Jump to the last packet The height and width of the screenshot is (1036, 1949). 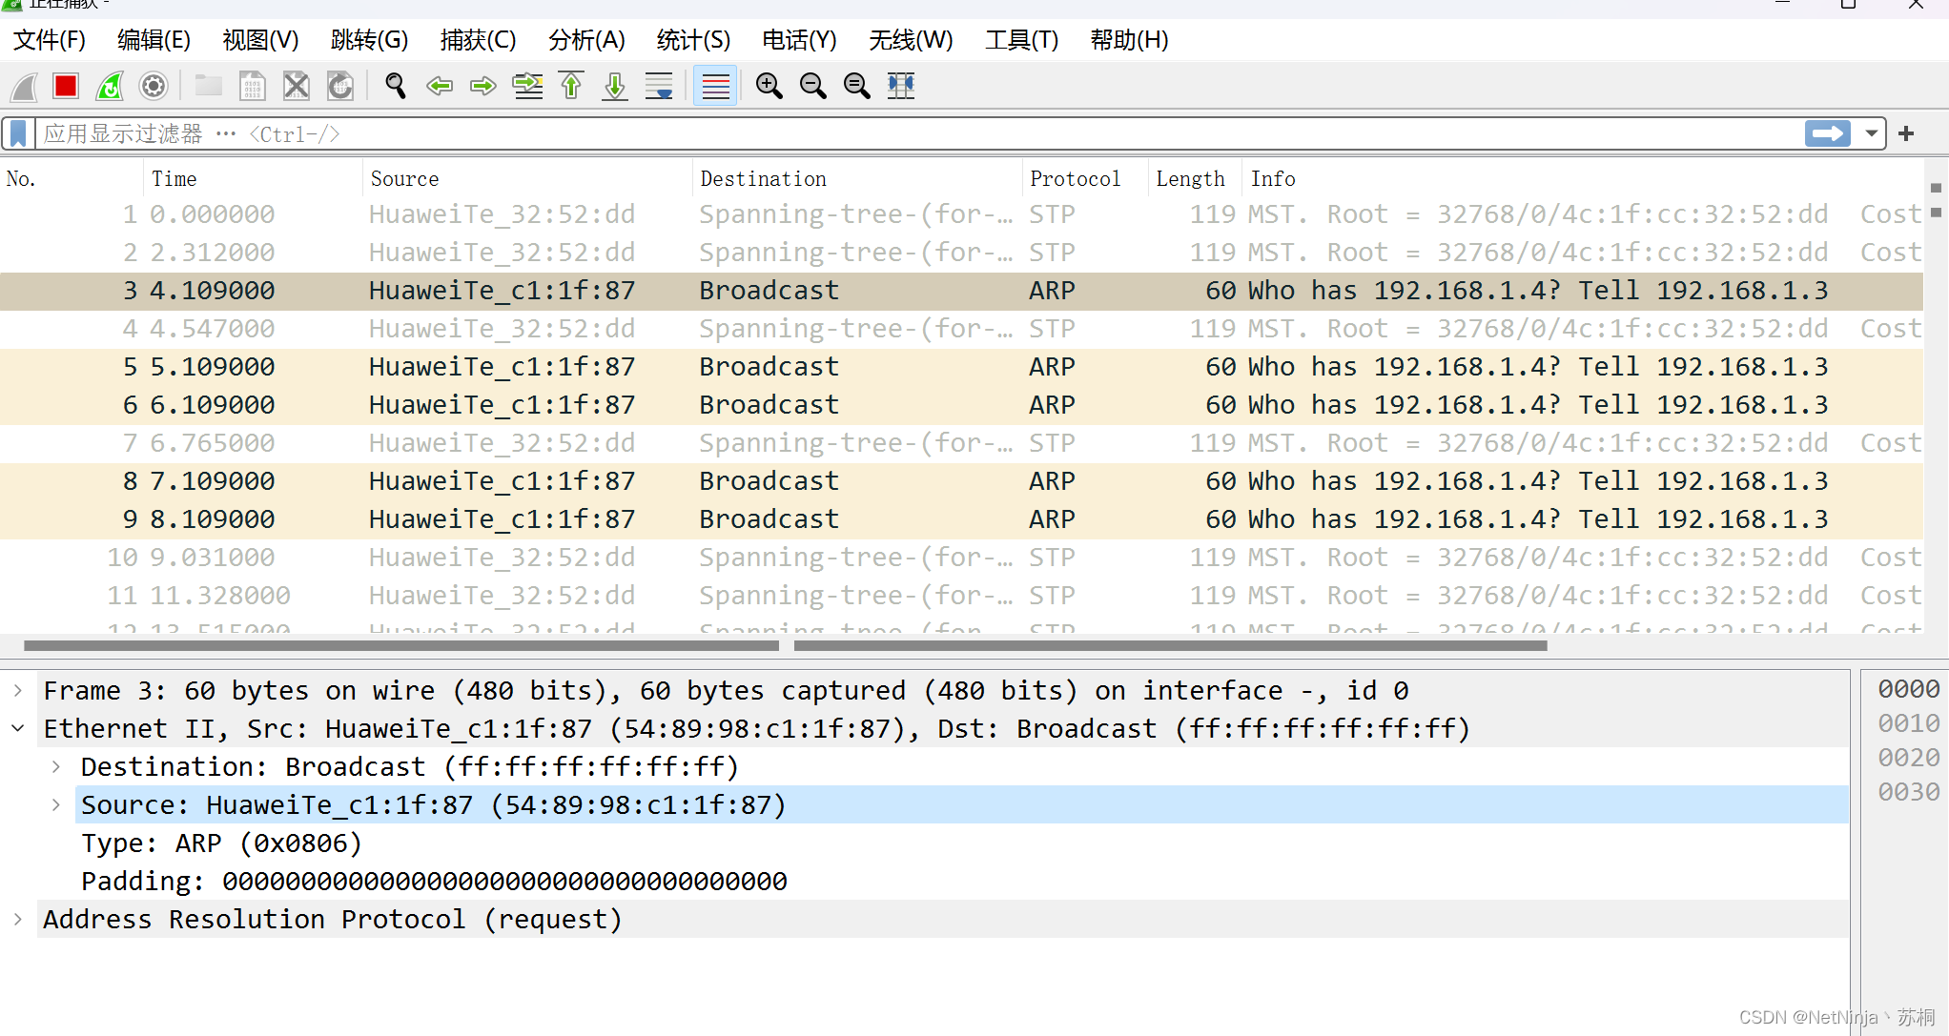615,87
